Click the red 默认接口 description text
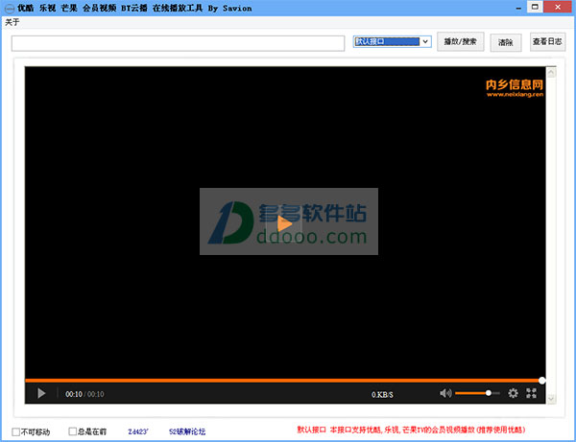Viewport: 576px width, 442px height. 411,430
